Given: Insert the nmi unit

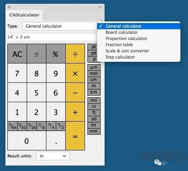Looking at the screenshot, I should [x=94, y=131].
